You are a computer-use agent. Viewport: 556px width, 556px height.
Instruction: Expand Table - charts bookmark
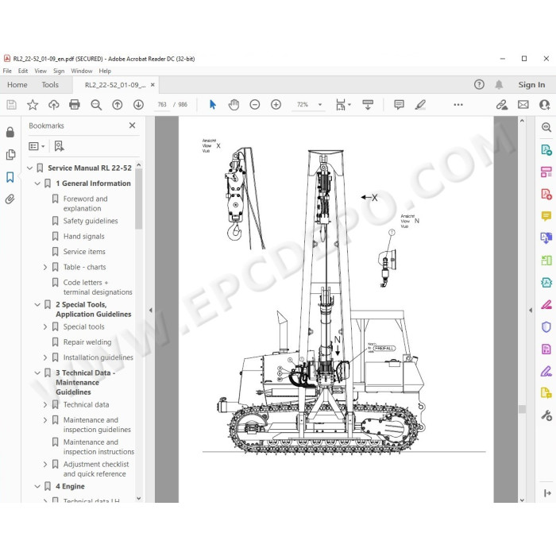(45, 267)
